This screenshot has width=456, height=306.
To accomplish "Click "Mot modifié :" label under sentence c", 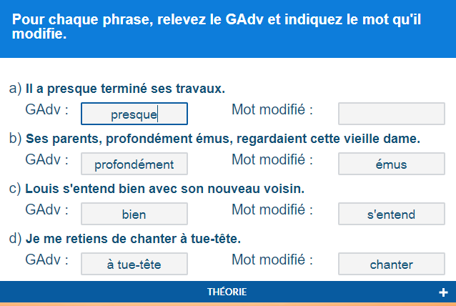I will (272, 210).
